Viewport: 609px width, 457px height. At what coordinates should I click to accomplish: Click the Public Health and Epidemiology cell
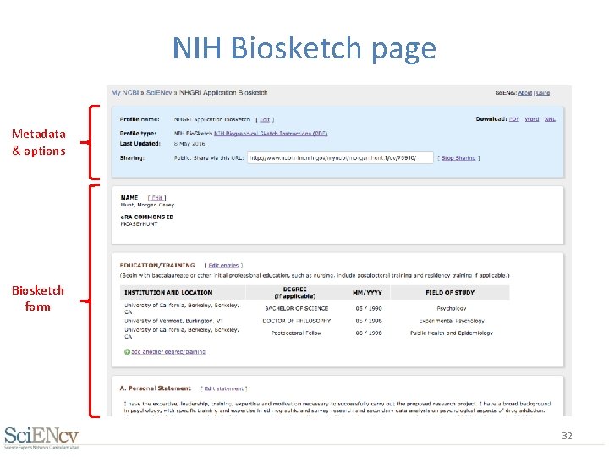point(452,333)
